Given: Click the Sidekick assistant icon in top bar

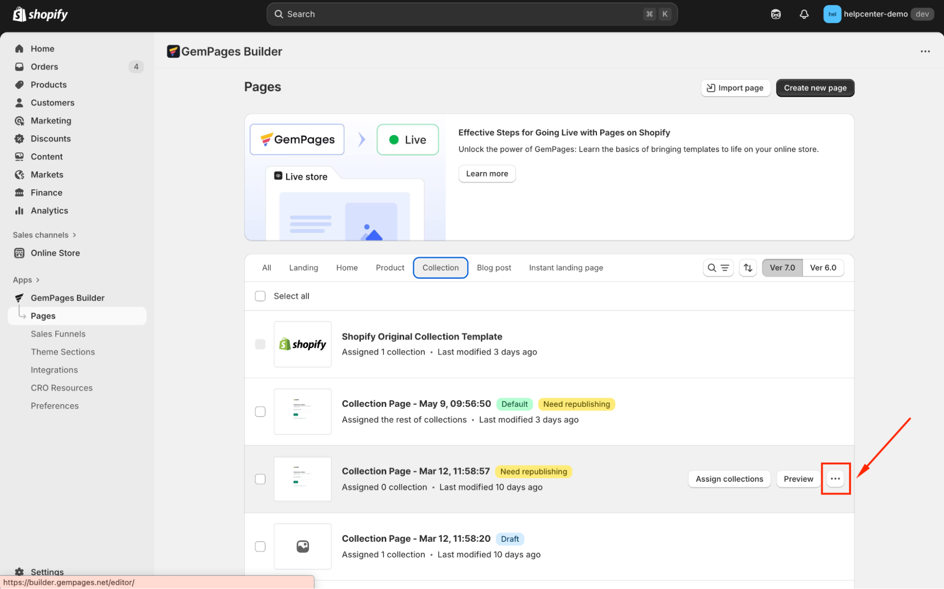Looking at the screenshot, I should pyautogui.click(x=776, y=14).
